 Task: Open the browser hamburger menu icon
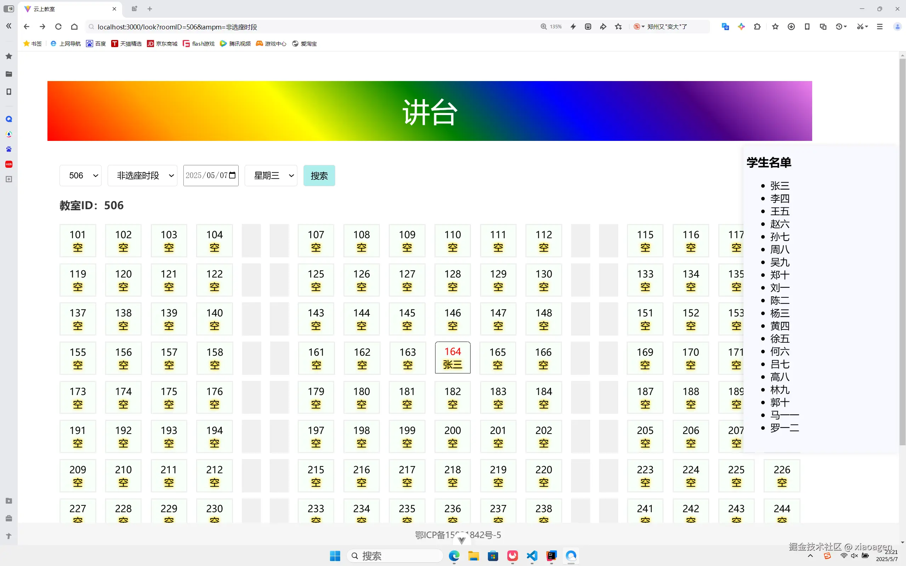pos(880,27)
